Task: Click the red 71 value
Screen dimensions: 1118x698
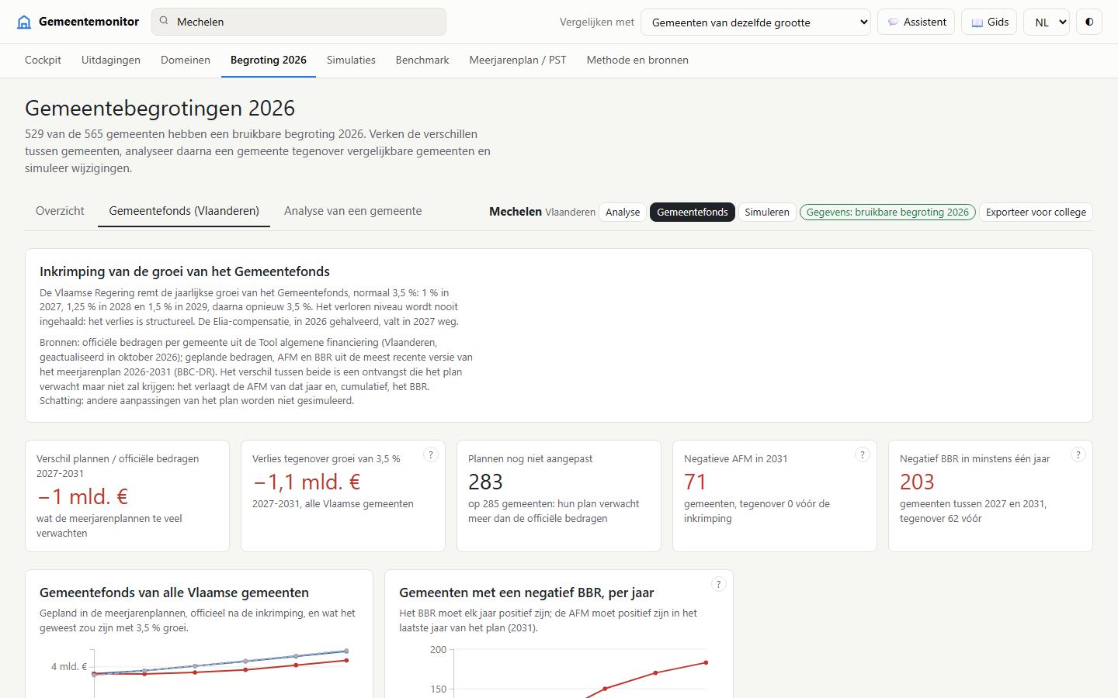Action: tap(695, 482)
